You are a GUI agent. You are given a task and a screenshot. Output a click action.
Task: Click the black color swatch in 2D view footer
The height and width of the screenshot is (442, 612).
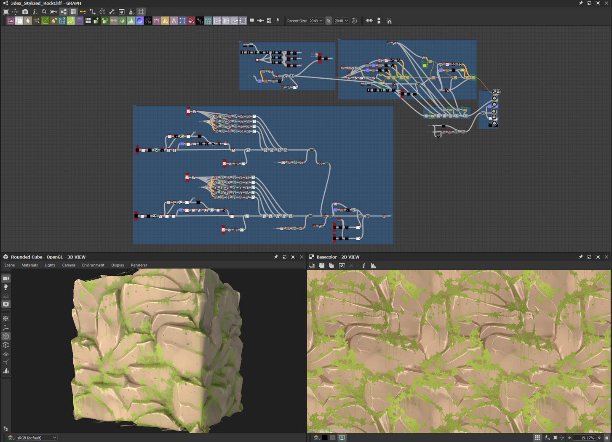(x=325, y=438)
